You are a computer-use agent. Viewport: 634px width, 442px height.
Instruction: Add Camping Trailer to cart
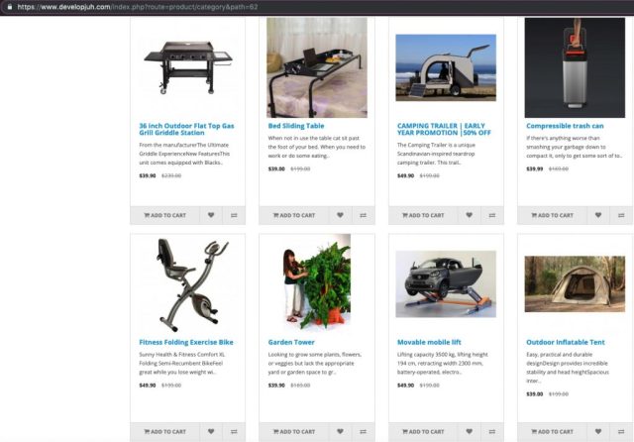click(x=423, y=215)
